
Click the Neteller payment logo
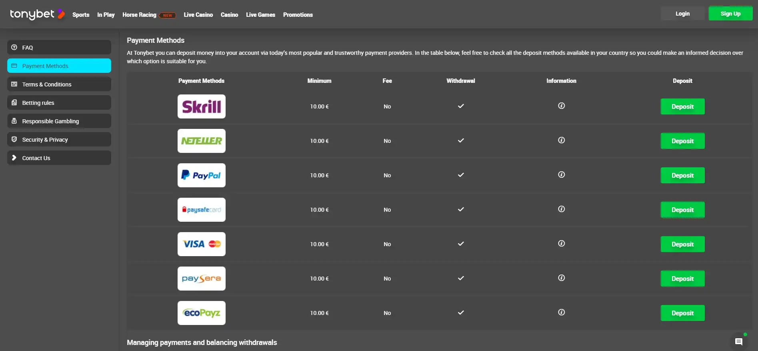[x=201, y=141]
